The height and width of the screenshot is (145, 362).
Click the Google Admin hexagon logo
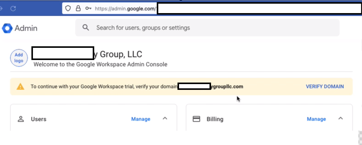(7, 28)
